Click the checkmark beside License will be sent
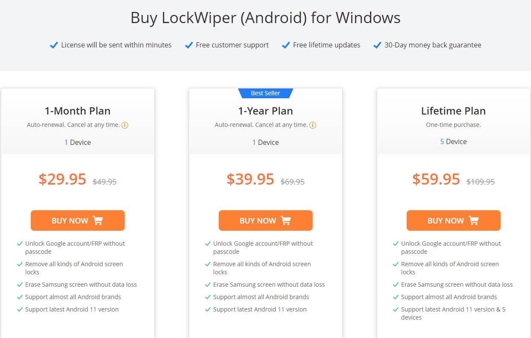 tap(54, 45)
